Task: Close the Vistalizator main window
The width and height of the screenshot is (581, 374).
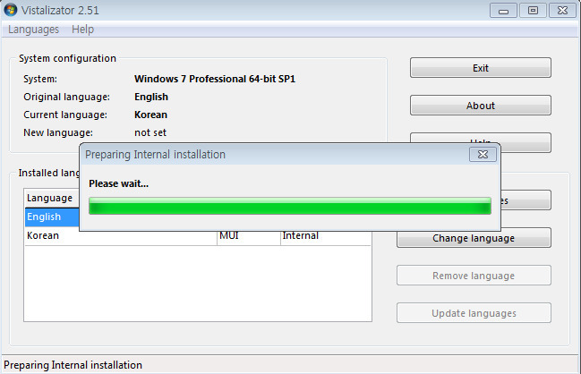Action: coord(562,11)
